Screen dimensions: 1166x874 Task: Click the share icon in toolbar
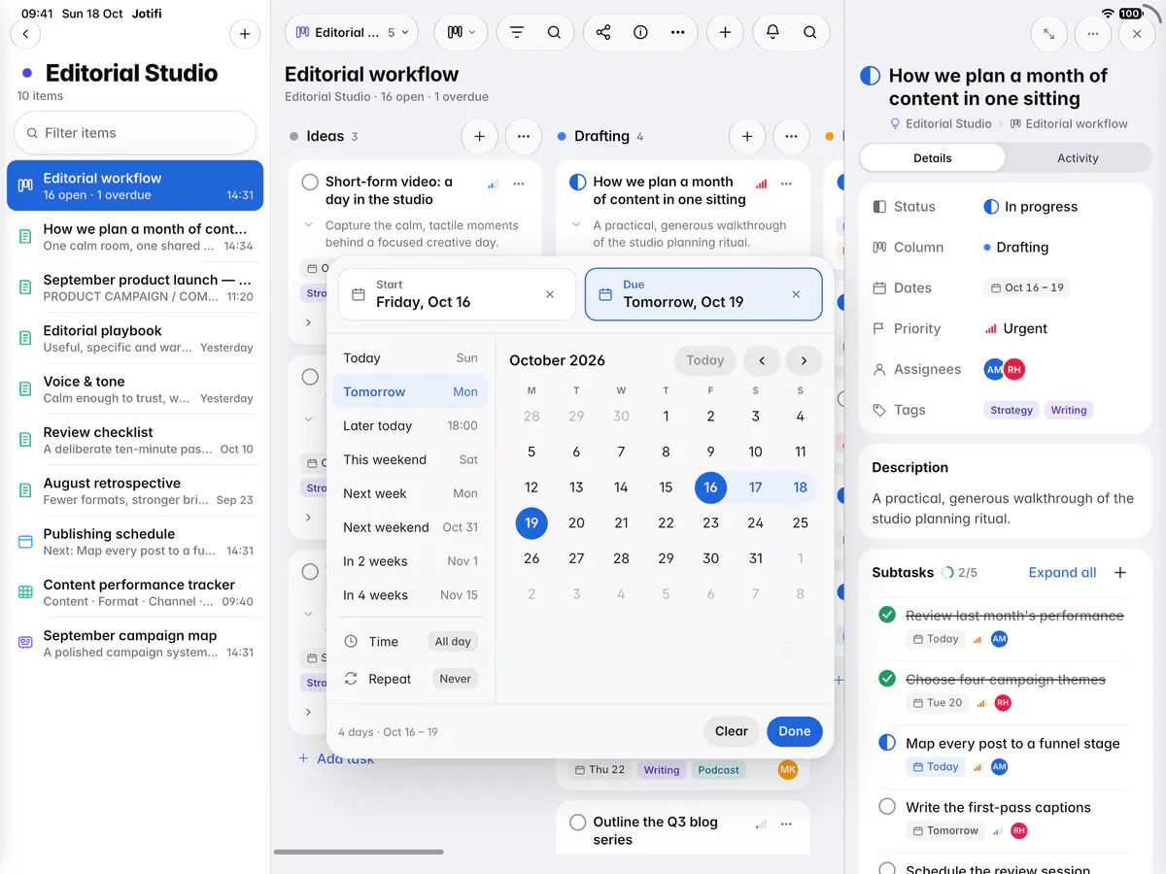603,32
